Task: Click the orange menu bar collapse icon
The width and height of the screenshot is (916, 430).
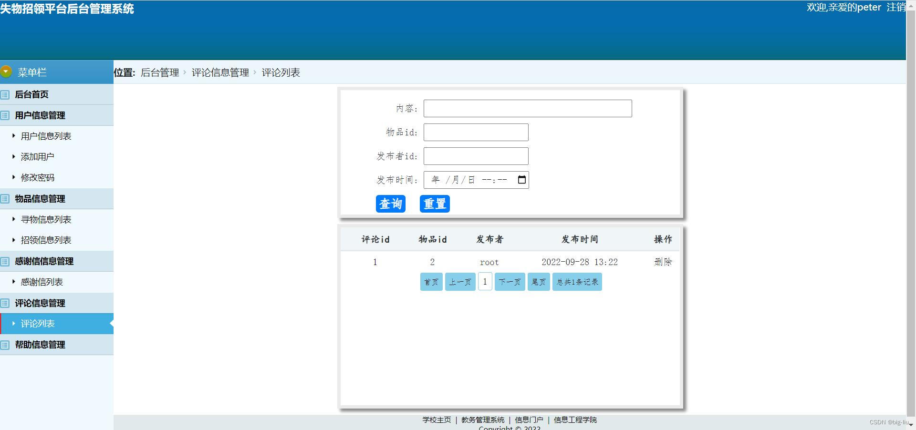Action: pyautogui.click(x=6, y=72)
